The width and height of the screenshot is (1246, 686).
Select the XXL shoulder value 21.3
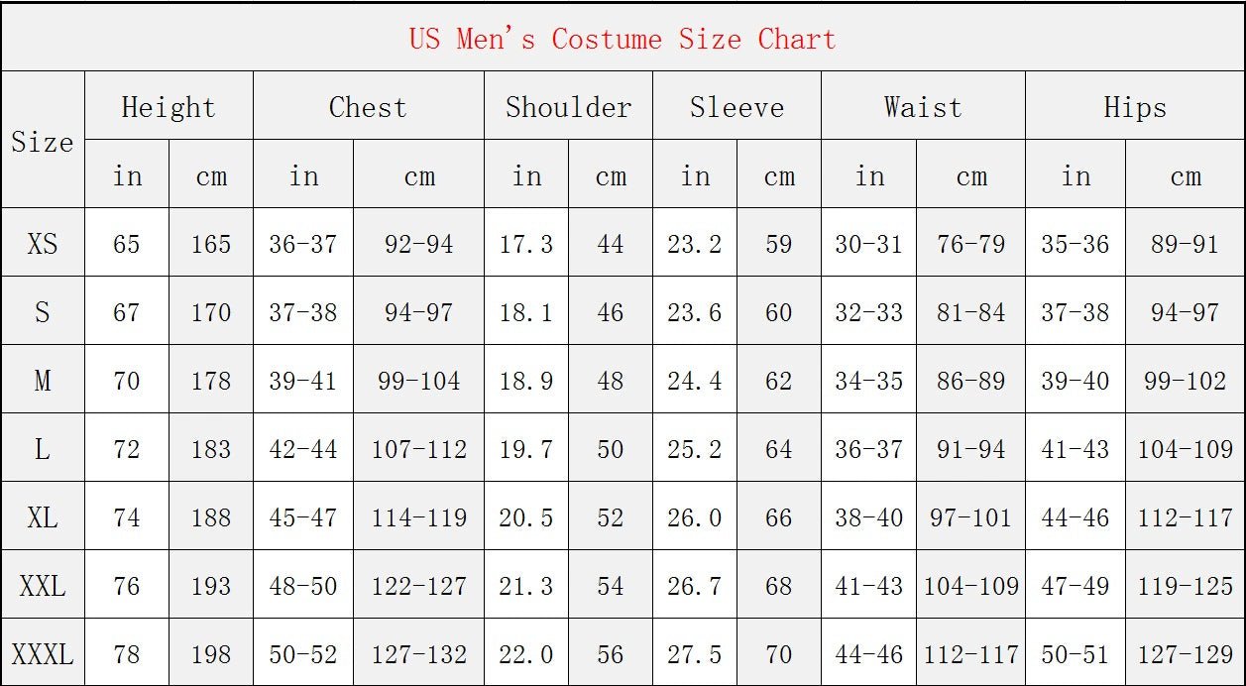[526, 586]
